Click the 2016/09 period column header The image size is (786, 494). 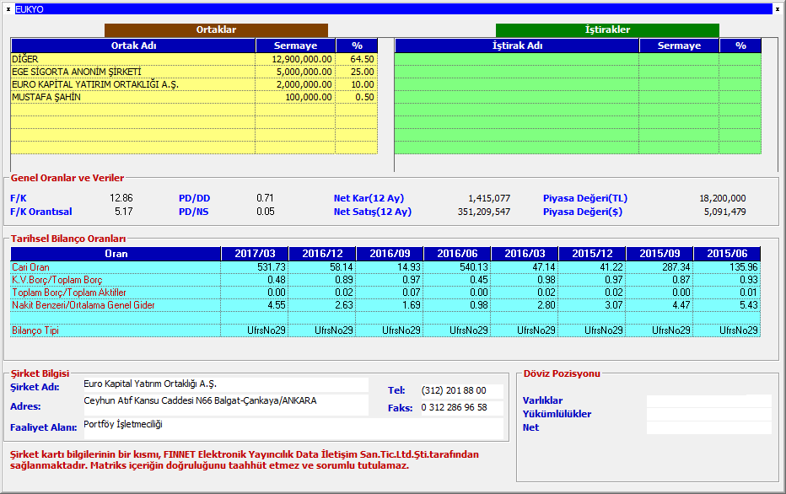coord(390,254)
